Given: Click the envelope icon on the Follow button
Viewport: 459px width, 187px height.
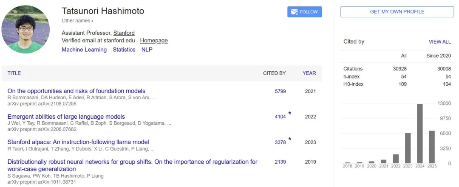Looking at the screenshot, I should click(x=294, y=12).
